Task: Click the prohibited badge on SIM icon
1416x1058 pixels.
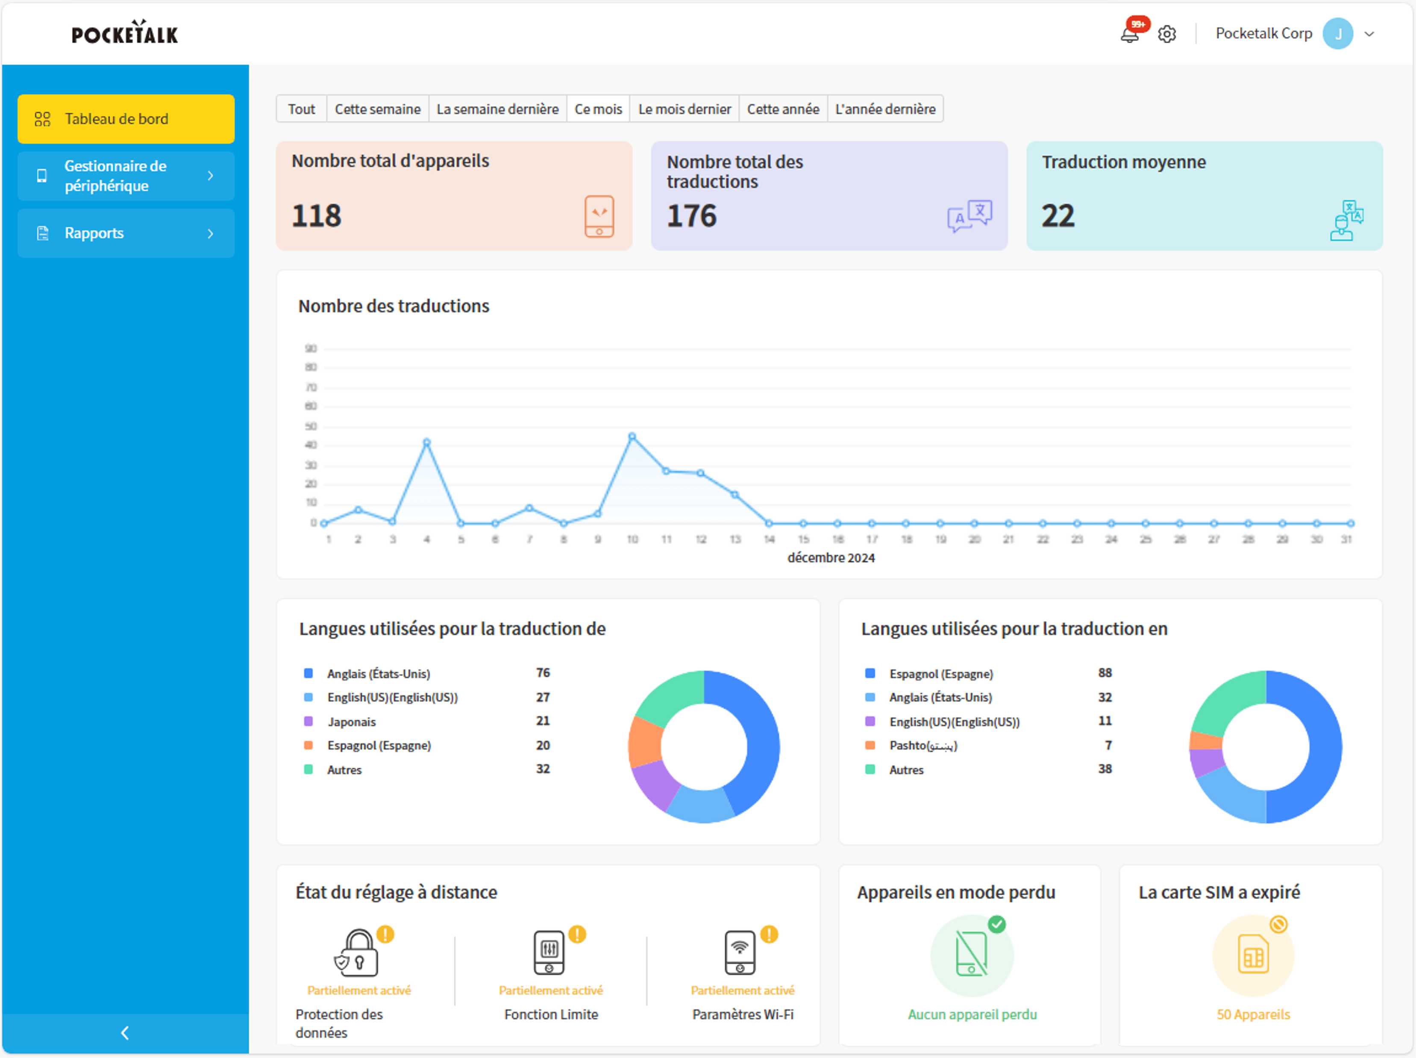Action: click(1278, 924)
